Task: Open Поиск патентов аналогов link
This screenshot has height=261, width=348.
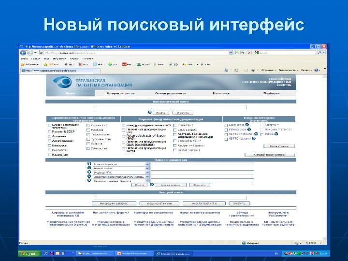Action: click(200, 213)
